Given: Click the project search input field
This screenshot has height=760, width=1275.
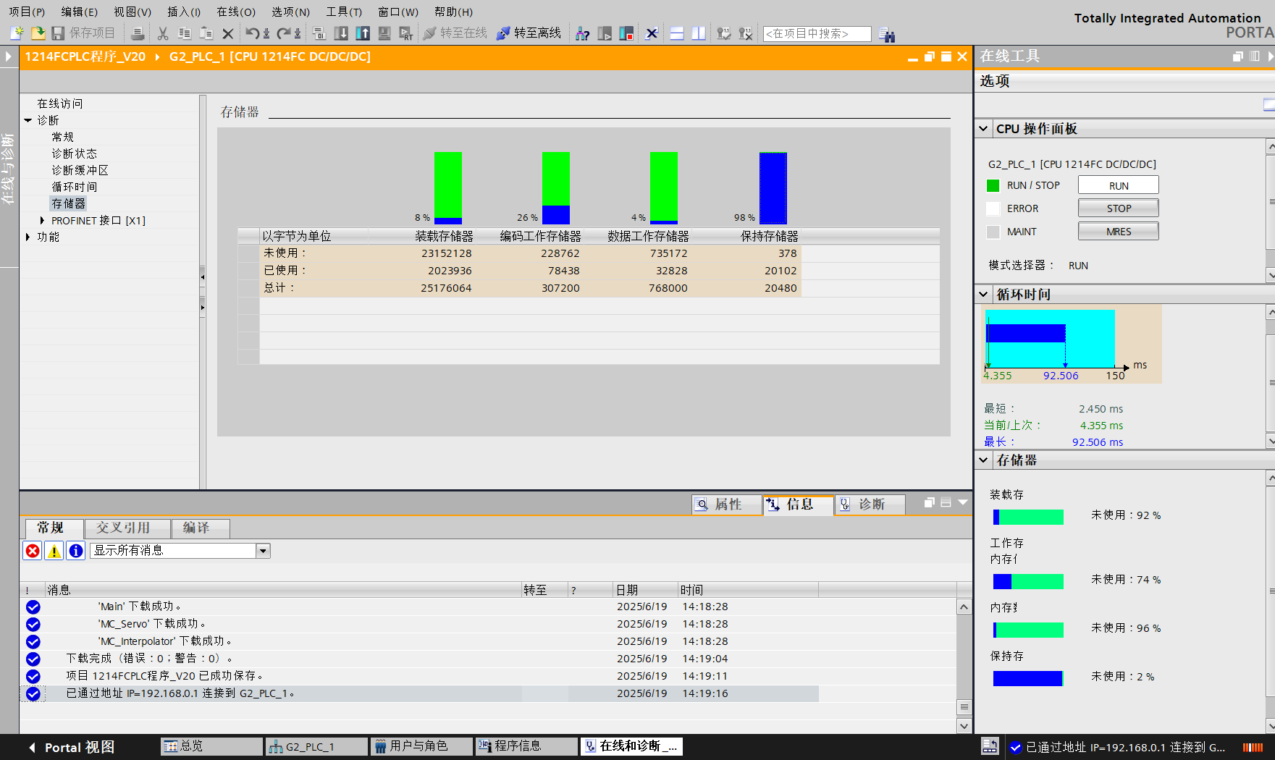Looking at the screenshot, I should pyautogui.click(x=817, y=33).
